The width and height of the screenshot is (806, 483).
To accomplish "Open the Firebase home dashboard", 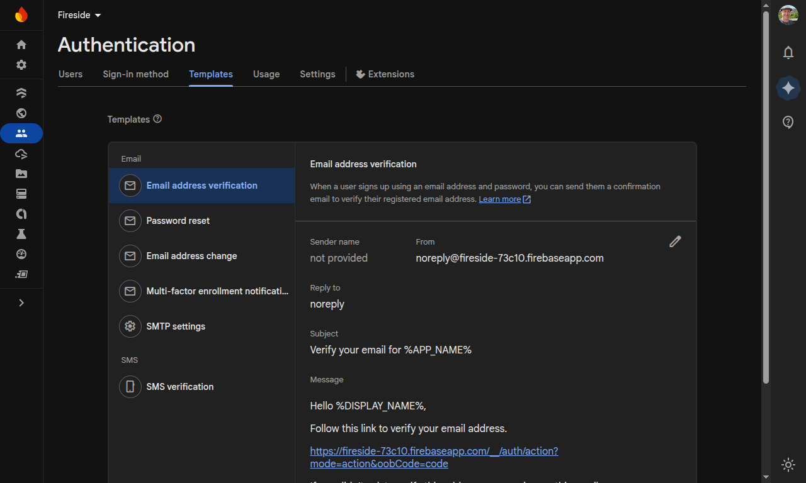I will [x=21, y=45].
